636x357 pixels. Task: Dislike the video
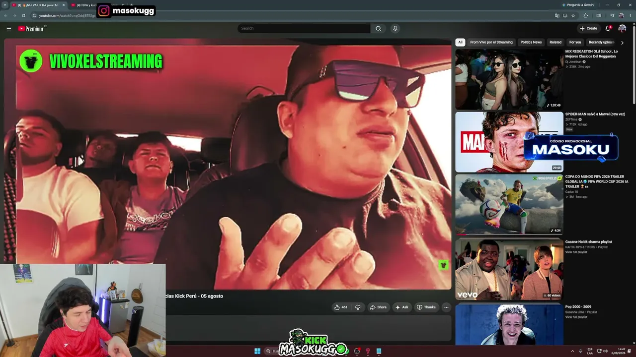358,307
